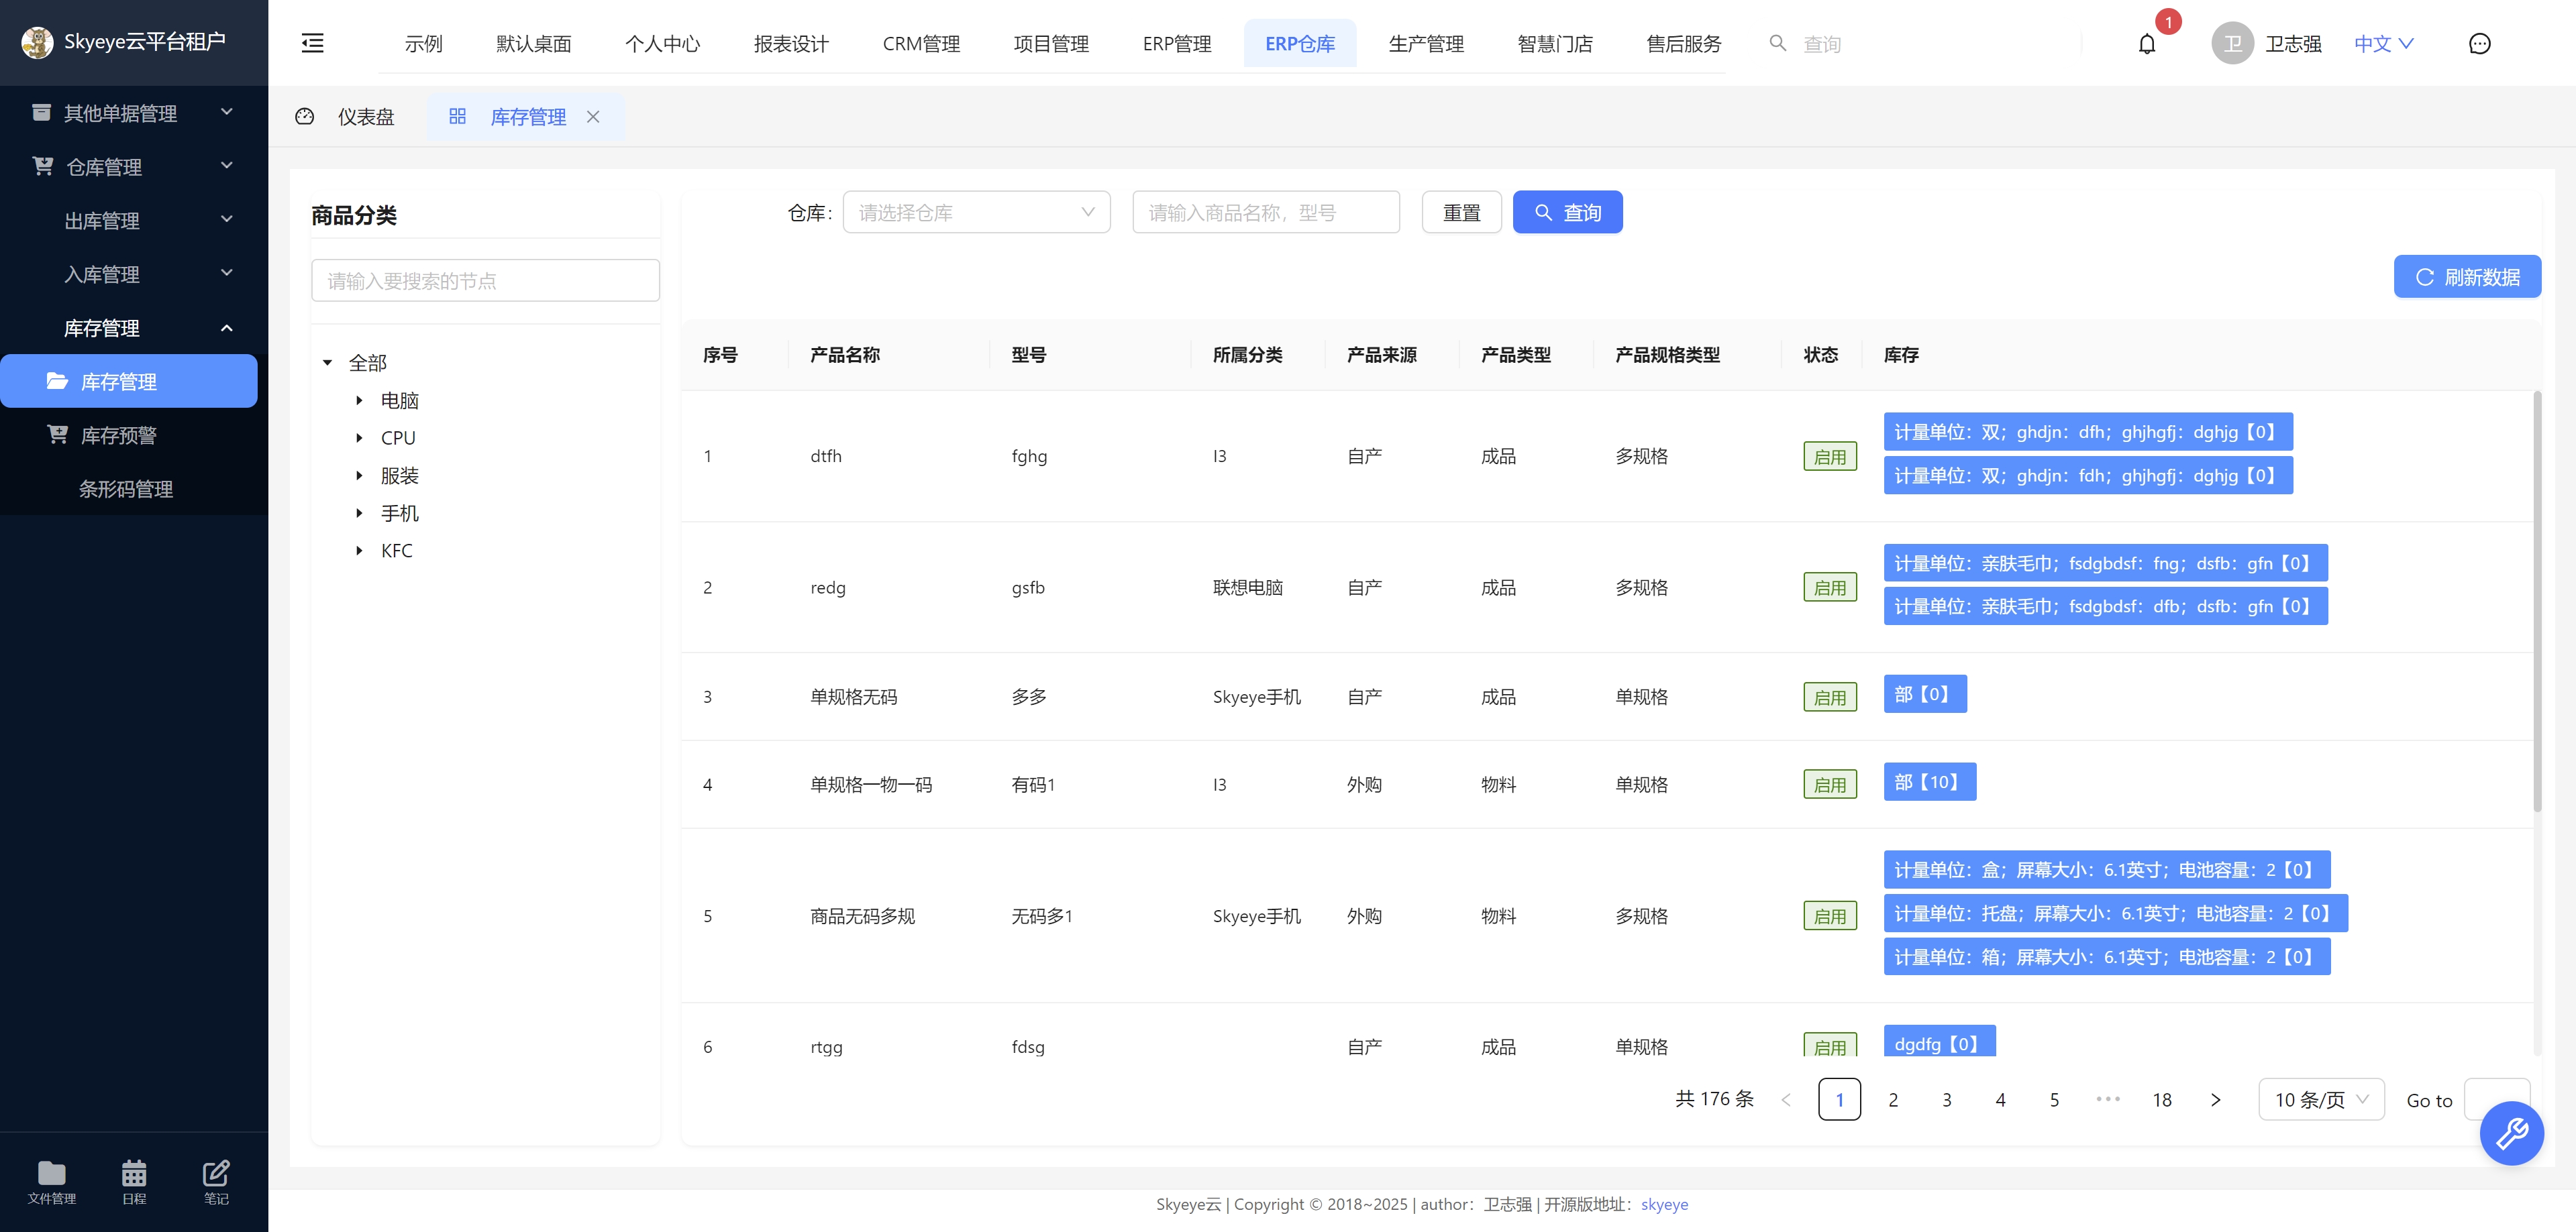Collapse 库存管理 sidebar group

coord(227,328)
